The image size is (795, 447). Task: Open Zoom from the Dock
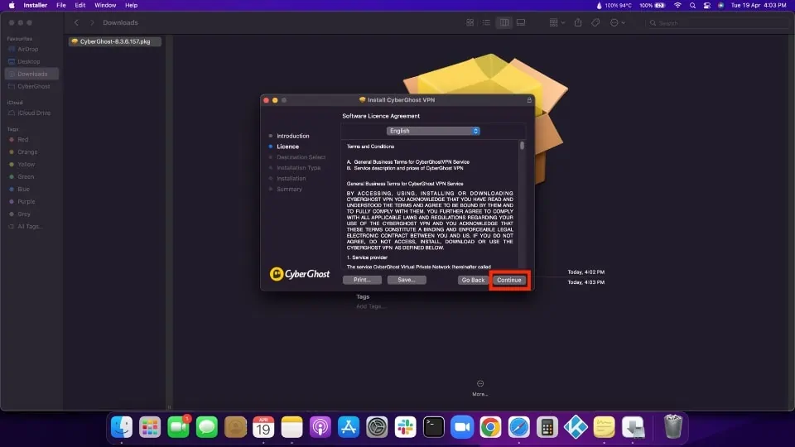[x=462, y=427]
